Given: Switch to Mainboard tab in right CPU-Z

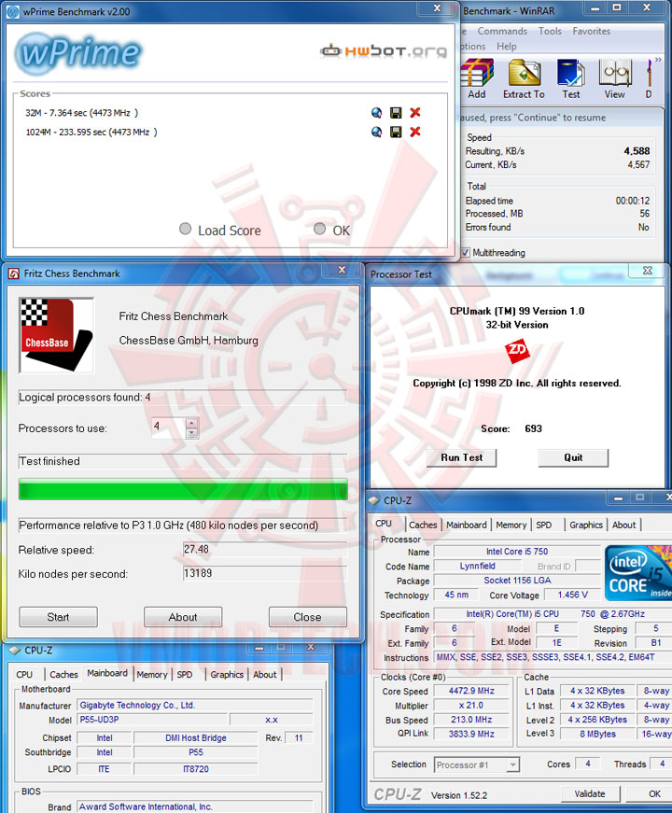Looking at the screenshot, I should 466,525.
